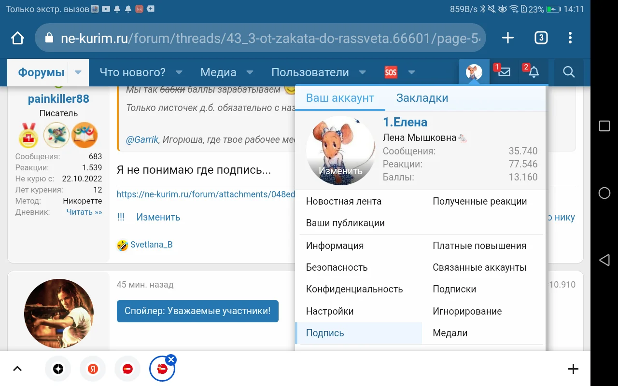The image size is (618, 386).
Task: Select Настройки in the account menu
Action: pos(330,311)
